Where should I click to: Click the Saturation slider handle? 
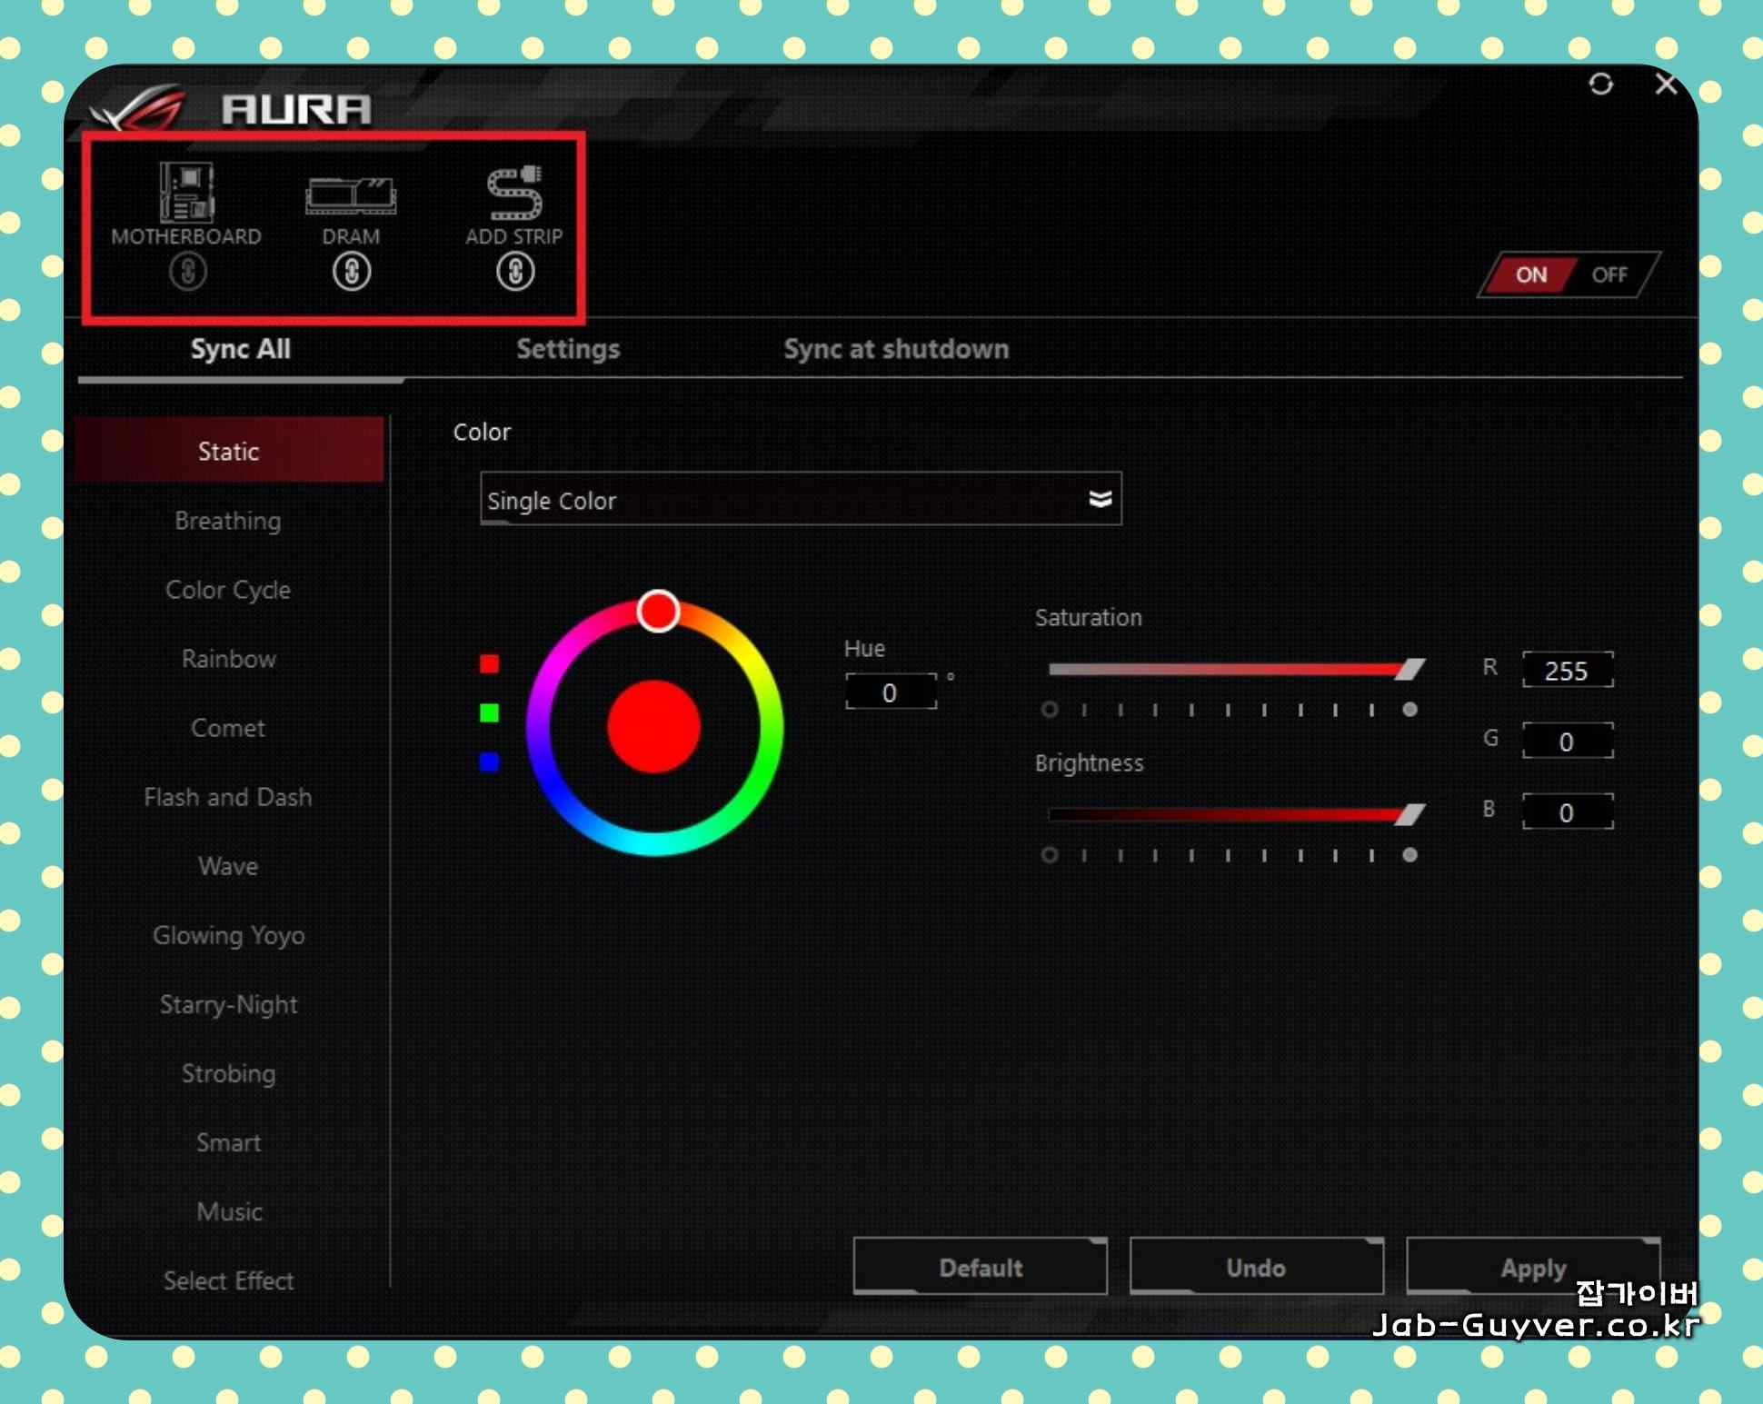[x=1409, y=670]
